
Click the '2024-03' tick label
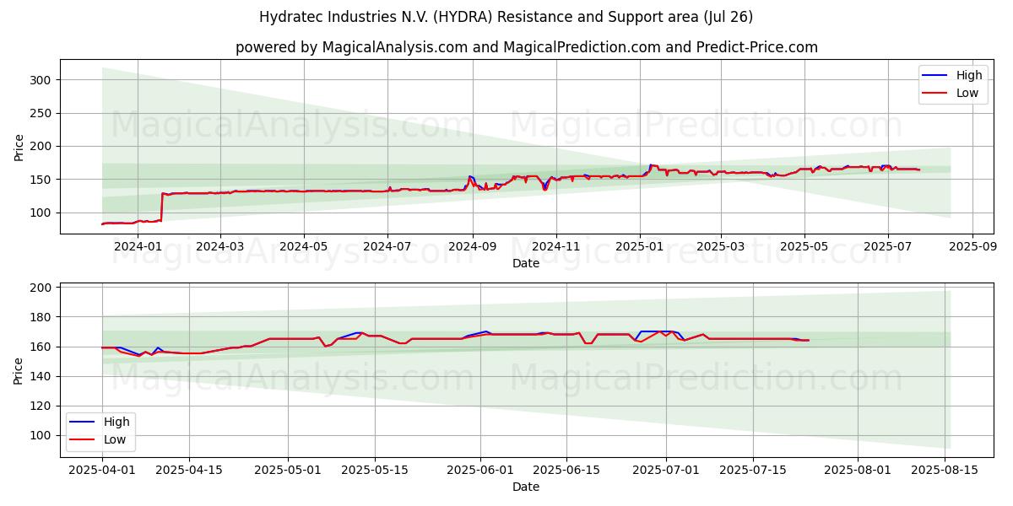click(220, 247)
